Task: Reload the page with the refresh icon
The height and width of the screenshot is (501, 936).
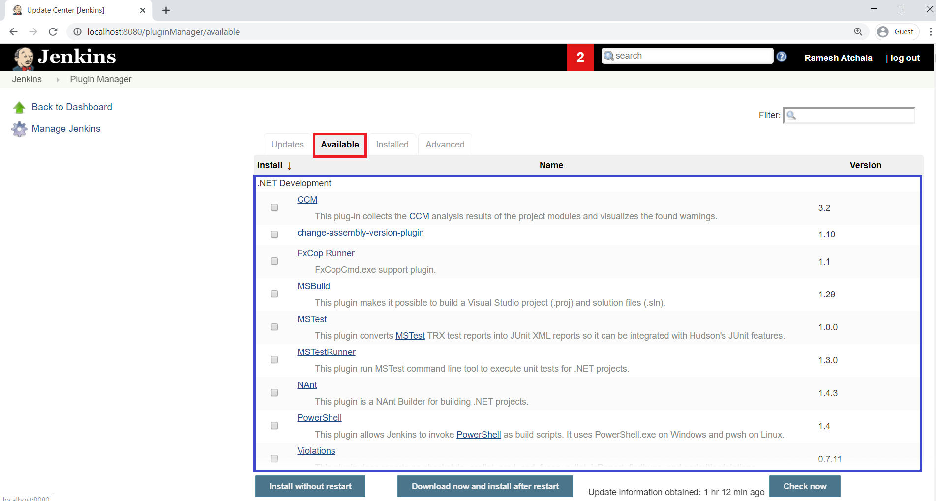Action: 53,32
